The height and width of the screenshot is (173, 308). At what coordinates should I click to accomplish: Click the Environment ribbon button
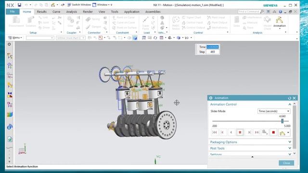pos(16,22)
